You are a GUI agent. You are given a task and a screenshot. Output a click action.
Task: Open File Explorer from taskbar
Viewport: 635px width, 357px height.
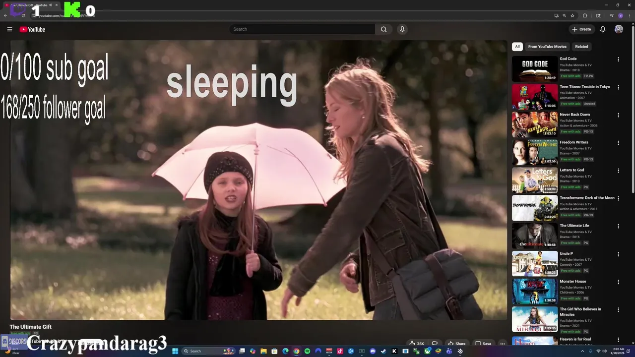pos(263,351)
